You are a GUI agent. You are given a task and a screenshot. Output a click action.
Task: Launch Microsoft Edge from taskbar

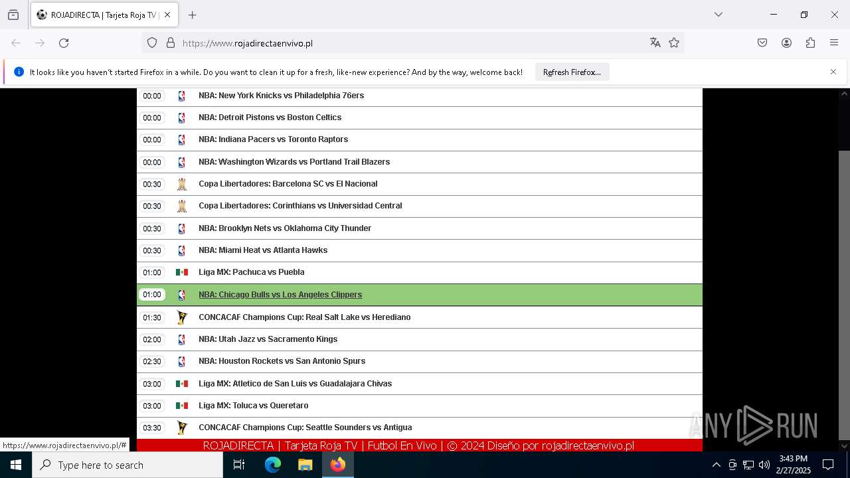[x=273, y=465]
